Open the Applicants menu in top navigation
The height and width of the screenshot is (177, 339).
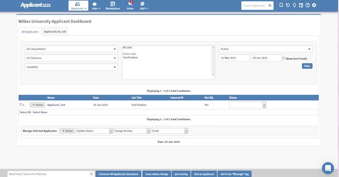click(78, 6)
